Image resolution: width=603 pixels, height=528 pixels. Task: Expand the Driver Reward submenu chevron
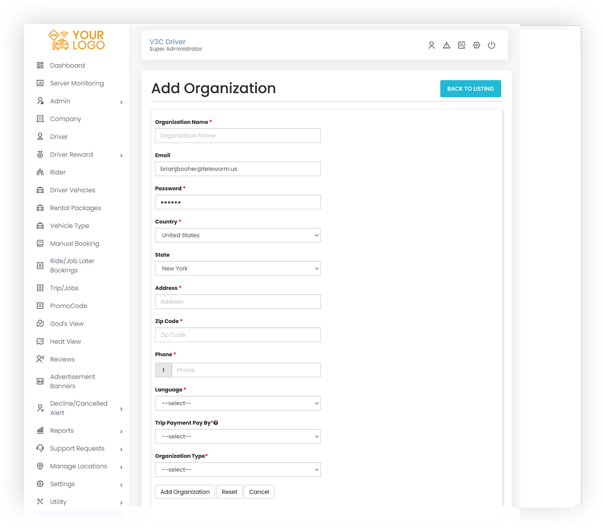(121, 155)
